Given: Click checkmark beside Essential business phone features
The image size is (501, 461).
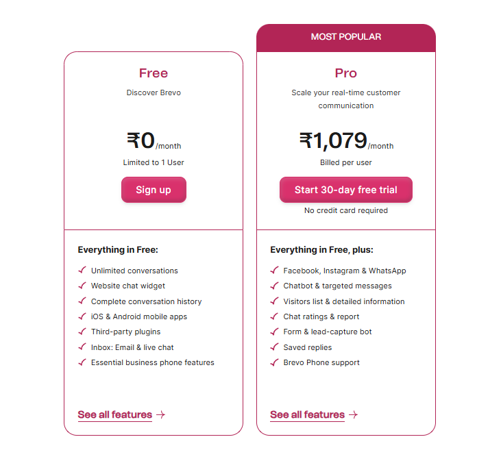Looking at the screenshot, I should point(82,362).
